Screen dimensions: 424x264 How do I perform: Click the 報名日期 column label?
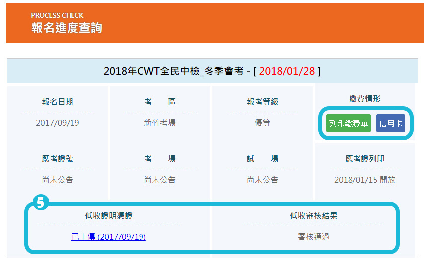(x=58, y=102)
